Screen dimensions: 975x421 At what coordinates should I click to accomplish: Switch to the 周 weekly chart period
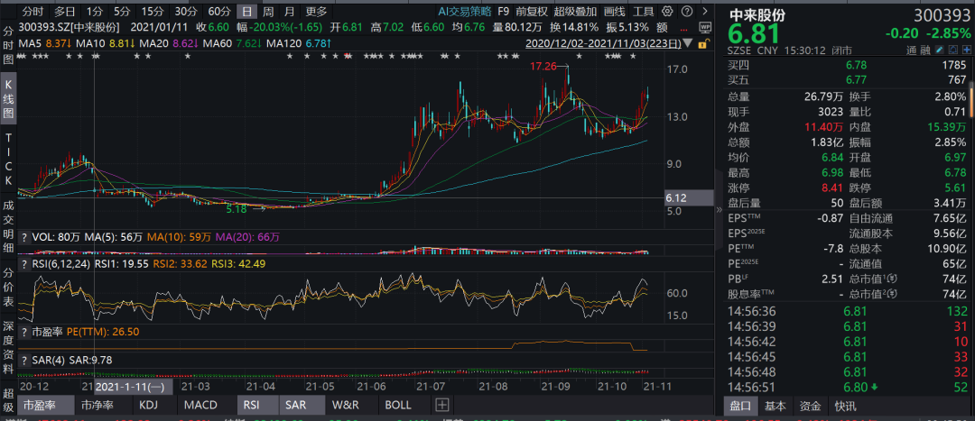[268, 12]
